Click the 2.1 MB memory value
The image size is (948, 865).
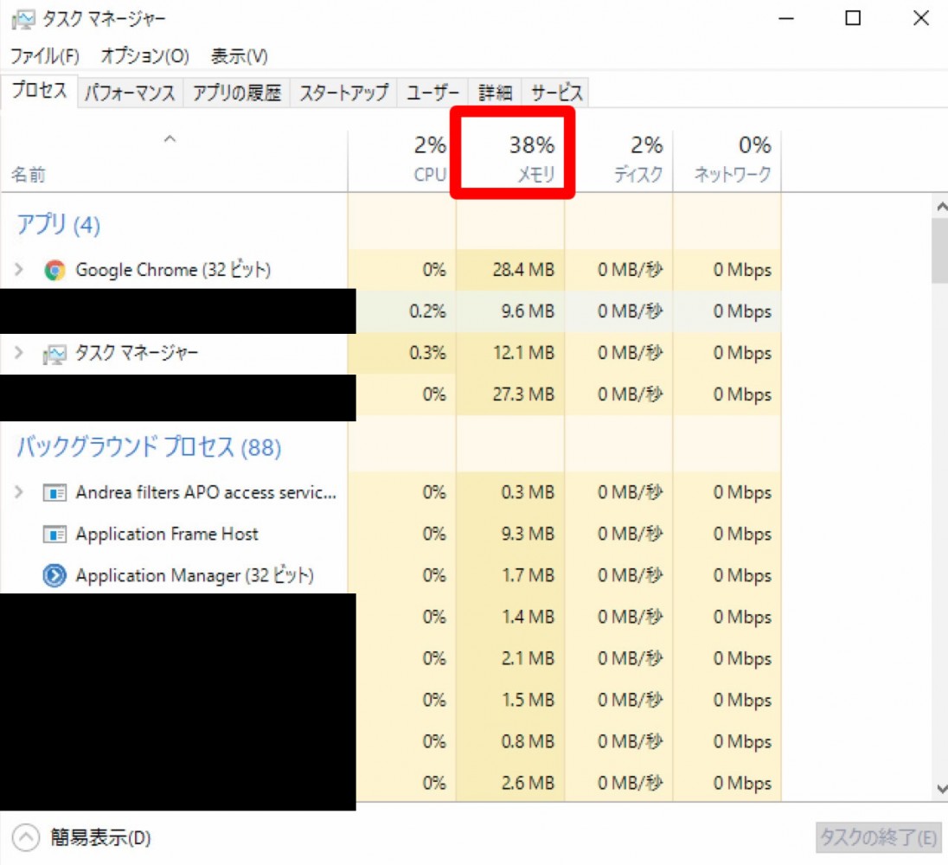pos(528,658)
